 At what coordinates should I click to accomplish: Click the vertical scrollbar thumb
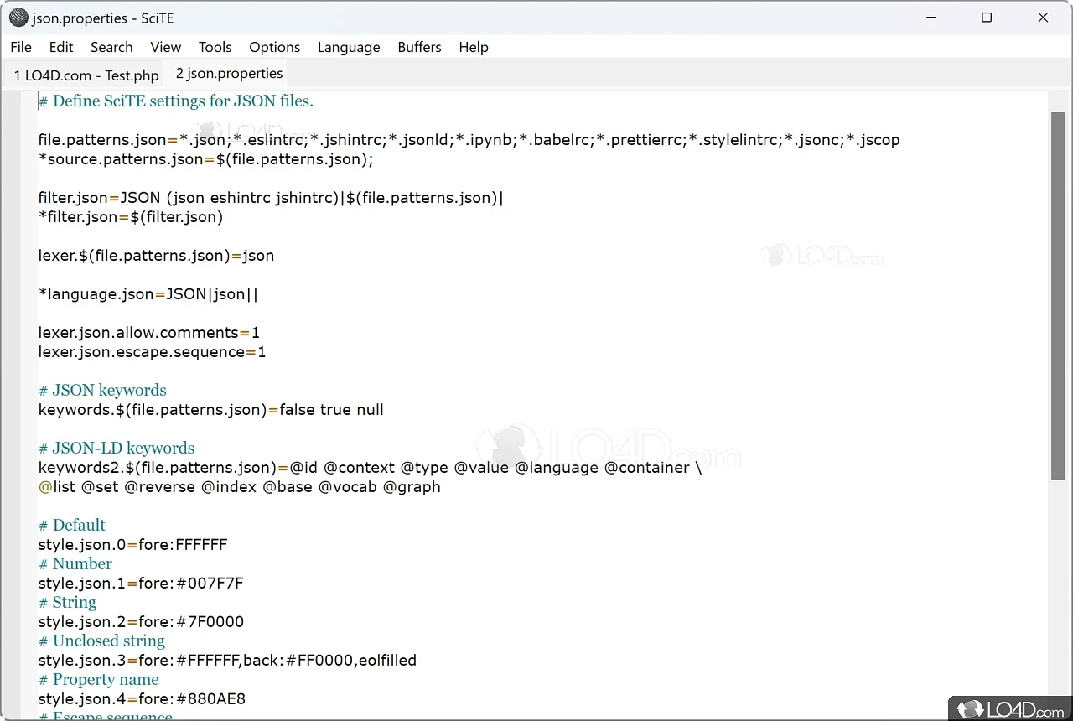pos(1058,293)
